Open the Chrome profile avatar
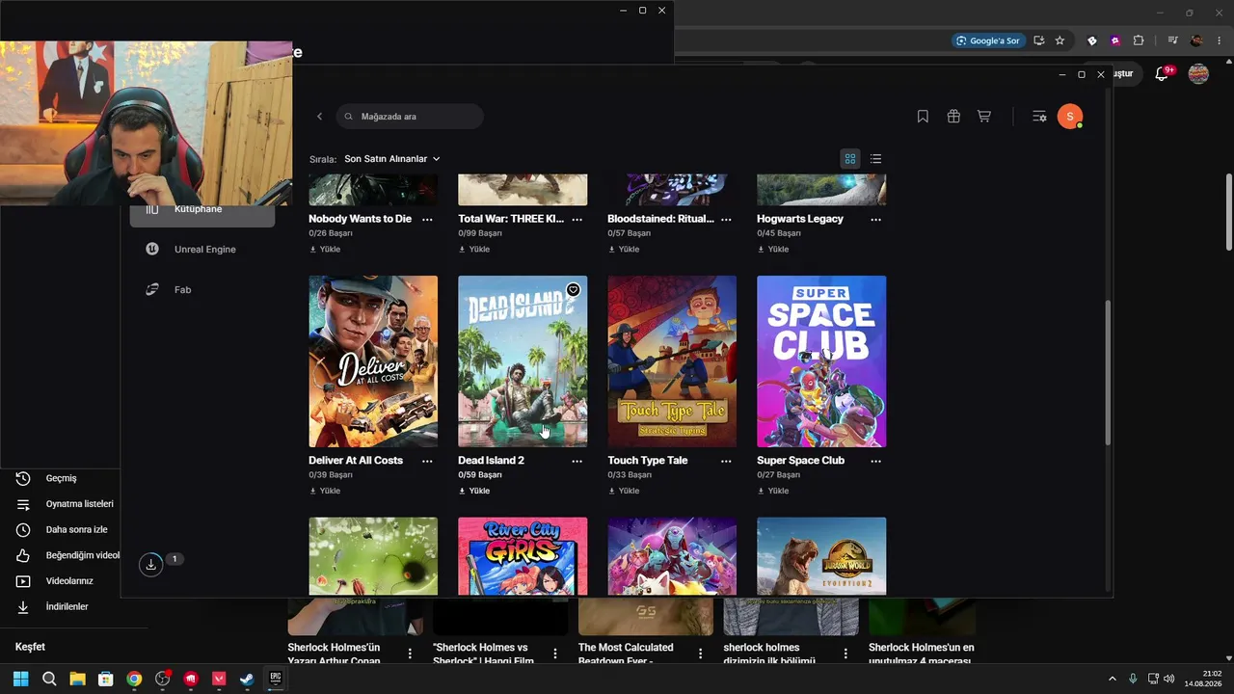Screen dimensions: 1234x694 pos(1196,40)
